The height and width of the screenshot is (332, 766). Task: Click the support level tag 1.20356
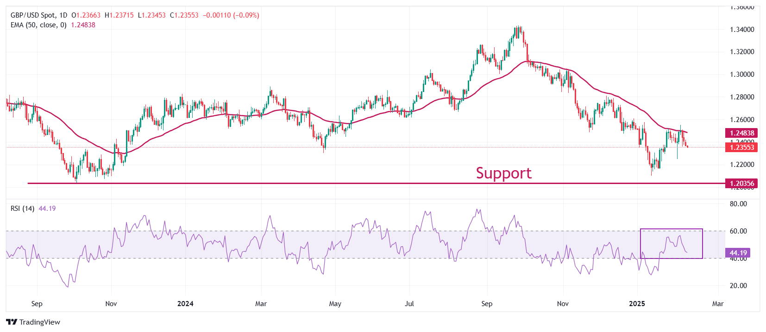[x=741, y=184]
